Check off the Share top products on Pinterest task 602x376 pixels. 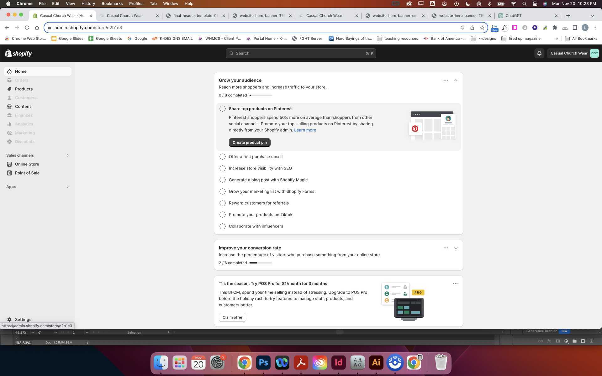223,109
